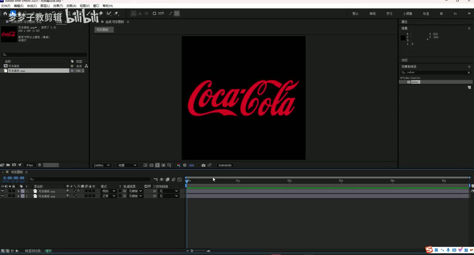The height and width of the screenshot is (255, 474).
Task: Open layer 1 parent link dropdown
Action: 168,191
